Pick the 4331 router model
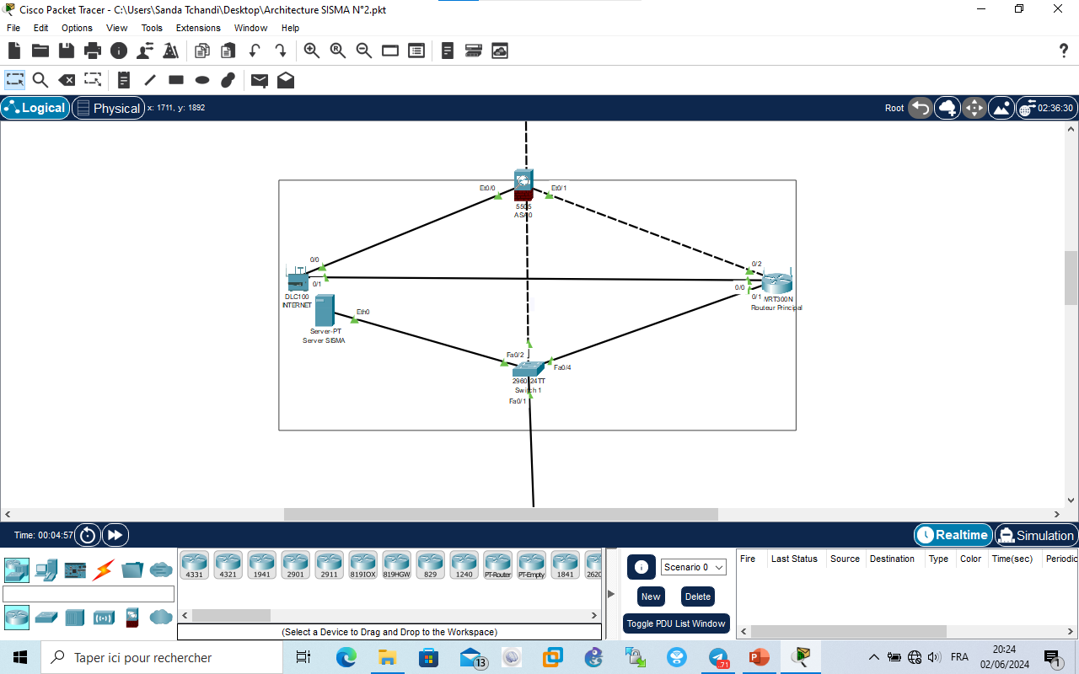 pyautogui.click(x=195, y=564)
